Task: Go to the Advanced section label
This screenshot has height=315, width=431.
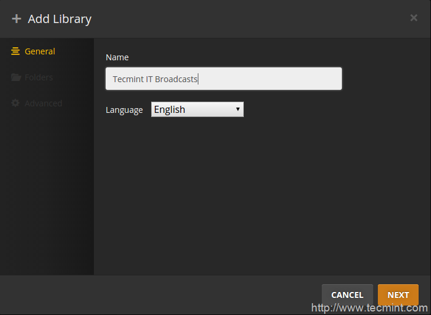Action: point(43,103)
